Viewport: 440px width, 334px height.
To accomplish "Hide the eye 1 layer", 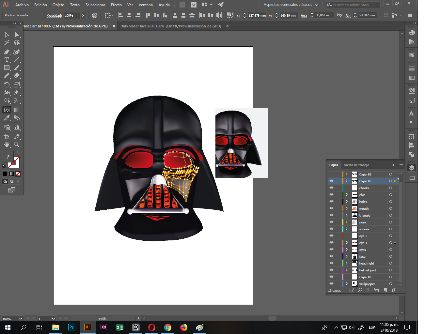I will [331, 243].
